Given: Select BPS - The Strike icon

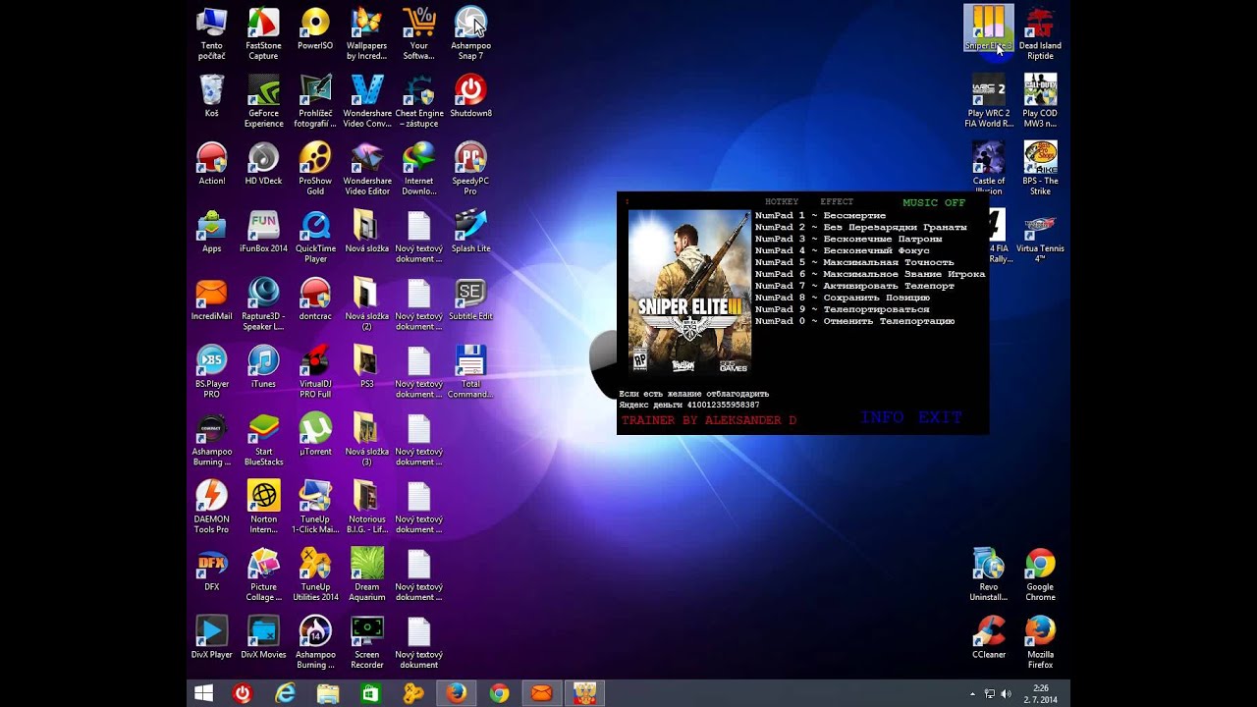Looking at the screenshot, I should pos(1040,168).
